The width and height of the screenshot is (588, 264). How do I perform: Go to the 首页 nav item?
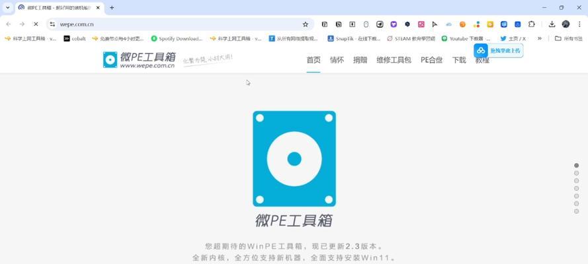[x=314, y=60]
